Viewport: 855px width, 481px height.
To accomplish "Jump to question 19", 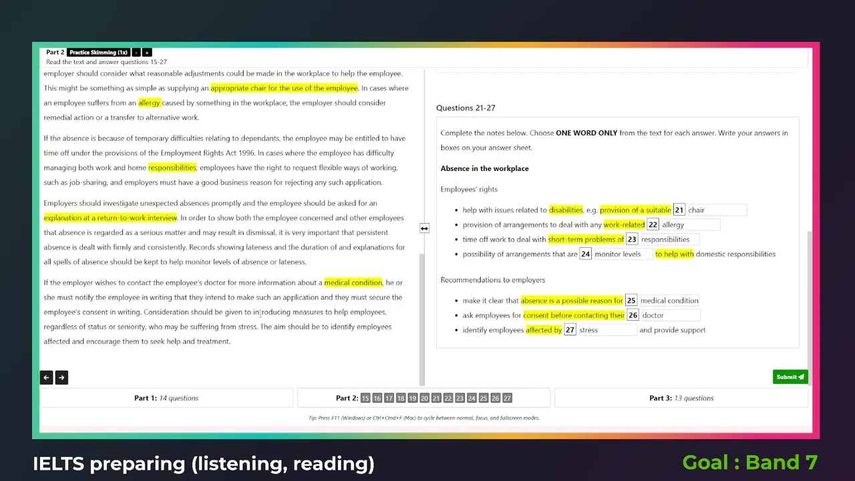I will 413,398.
